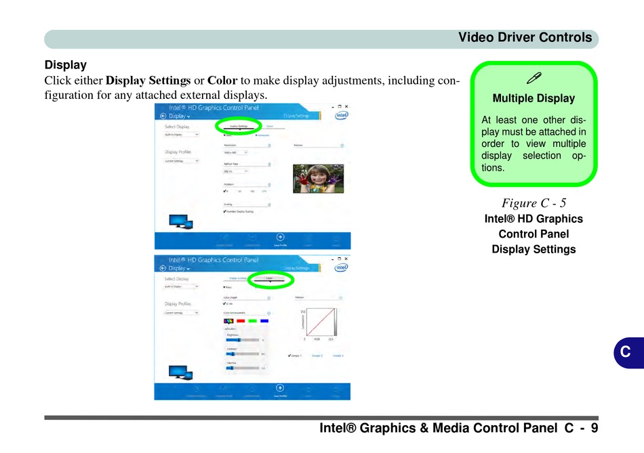Screen dimensions: 644x453
Task: Click the Brightness slider handle
Action: point(239,339)
